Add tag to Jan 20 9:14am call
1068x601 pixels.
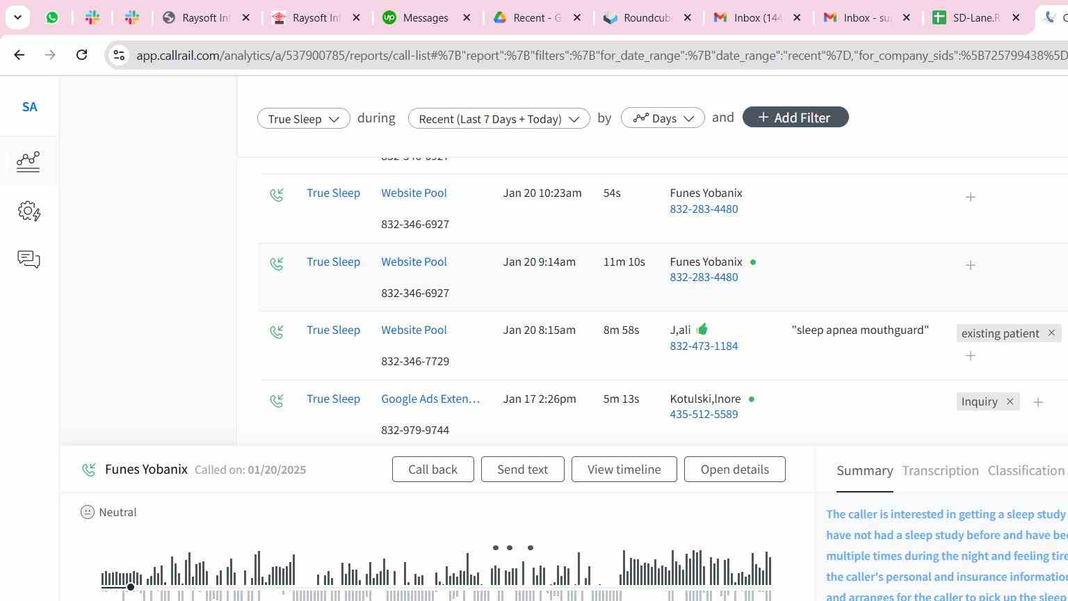tap(971, 265)
